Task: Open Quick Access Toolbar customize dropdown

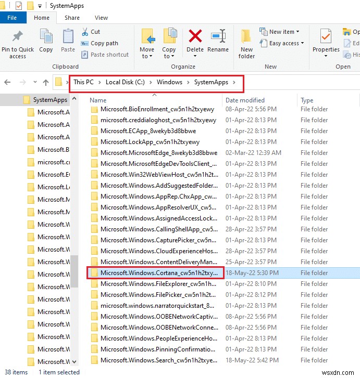Action: 40,6
